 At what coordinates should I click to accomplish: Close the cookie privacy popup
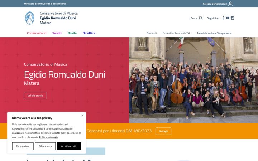[x=83, y=116]
